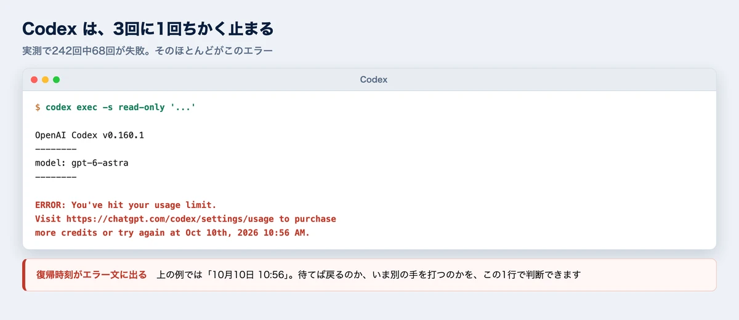Click the line 'more credits or try again at Oct 10th'

pos(172,233)
